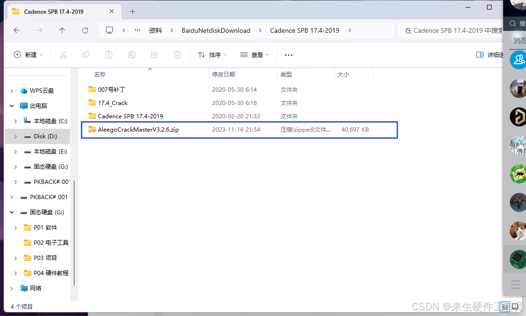
Task: Open a new Explorer tab with plus
Action: 133,12
